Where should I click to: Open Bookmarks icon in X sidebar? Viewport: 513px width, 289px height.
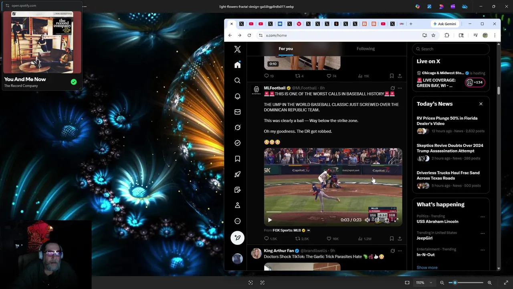237,159
